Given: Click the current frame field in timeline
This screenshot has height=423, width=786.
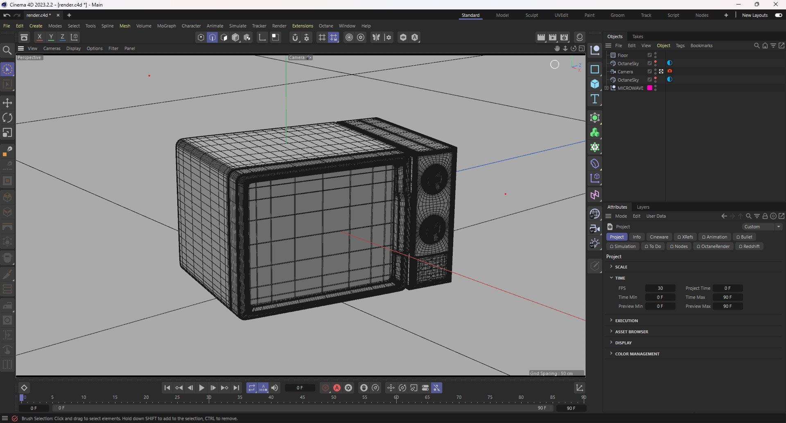Looking at the screenshot, I should (x=300, y=388).
